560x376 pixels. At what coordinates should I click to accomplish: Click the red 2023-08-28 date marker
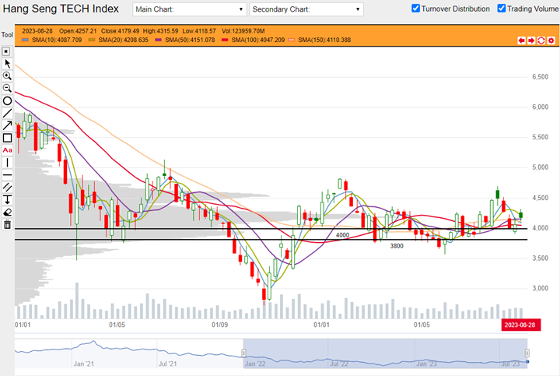point(520,325)
